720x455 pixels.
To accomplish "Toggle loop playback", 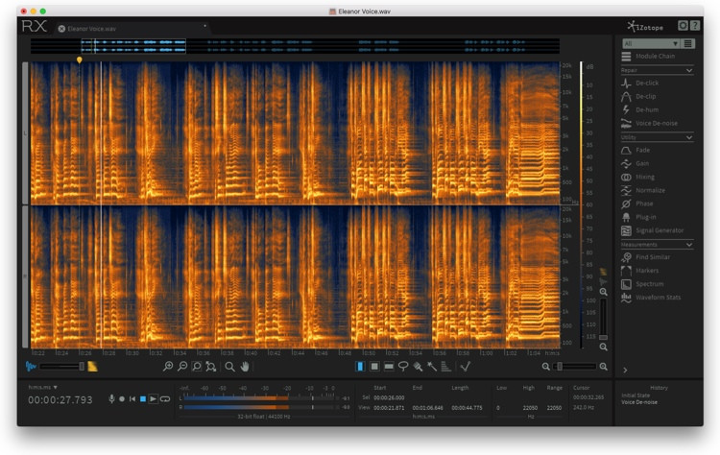I will click(165, 398).
